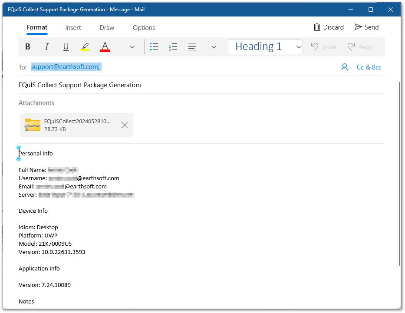
Task: Click inside the subject line text
Action: coord(80,85)
